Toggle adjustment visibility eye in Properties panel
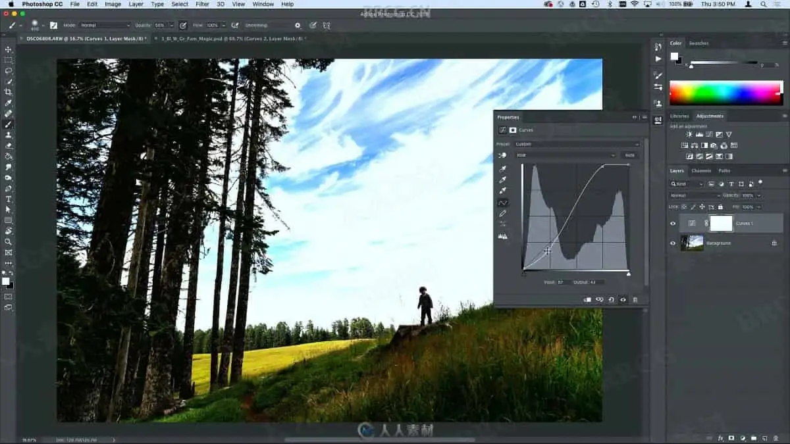 pos(623,300)
